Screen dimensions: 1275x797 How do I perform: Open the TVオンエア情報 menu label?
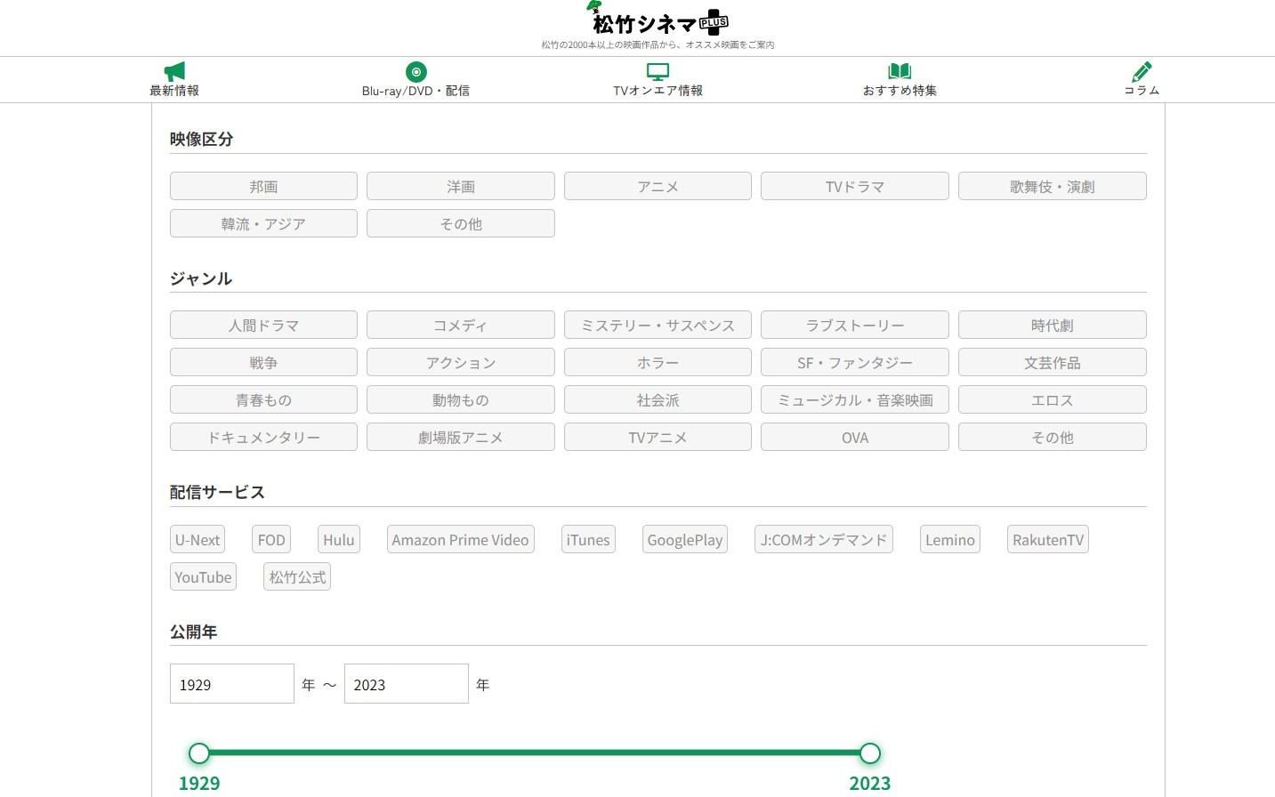tap(658, 91)
